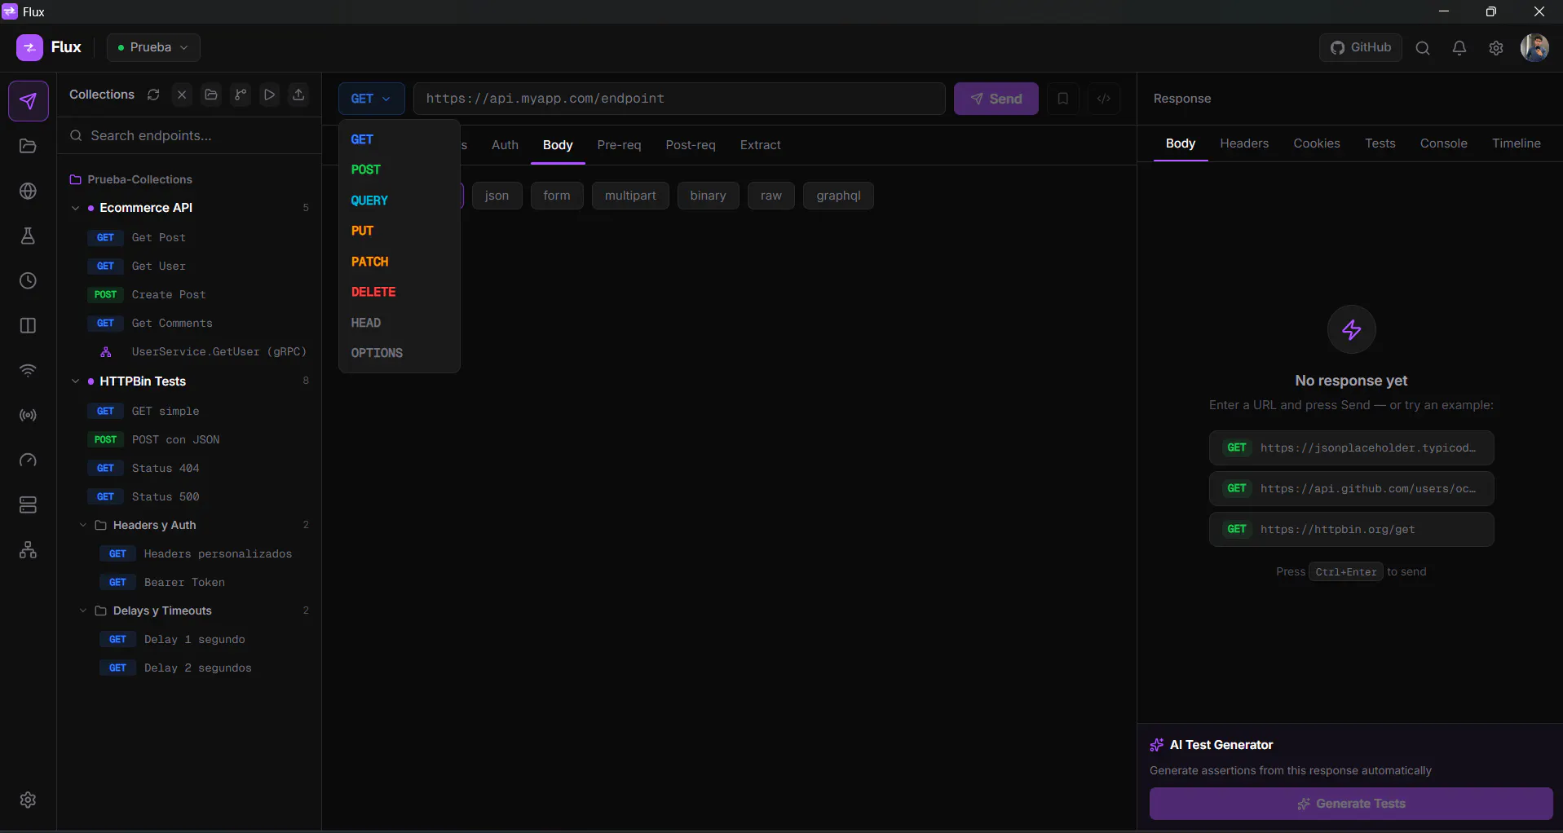Open the network hierarchy sidebar icon
1563x833 pixels.
point(29,549)
